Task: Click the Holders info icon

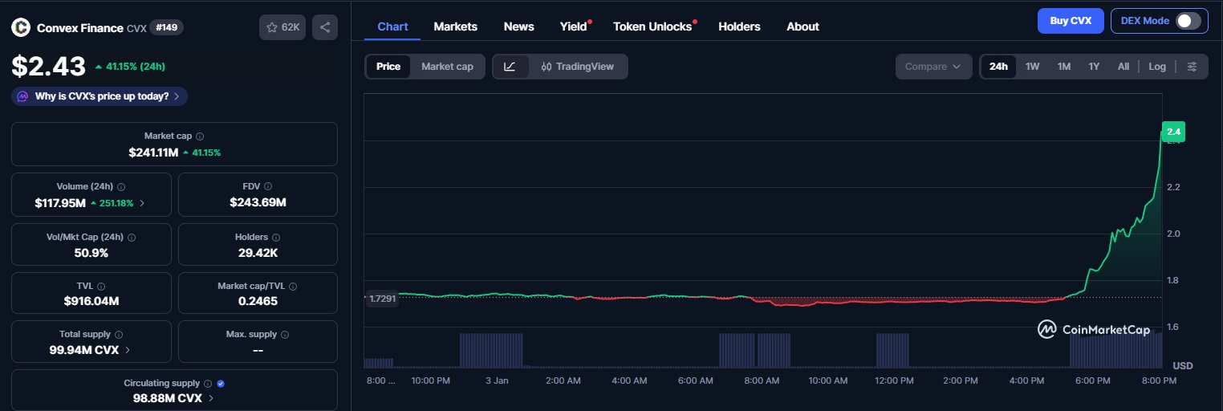Action: tap(276, 238)
